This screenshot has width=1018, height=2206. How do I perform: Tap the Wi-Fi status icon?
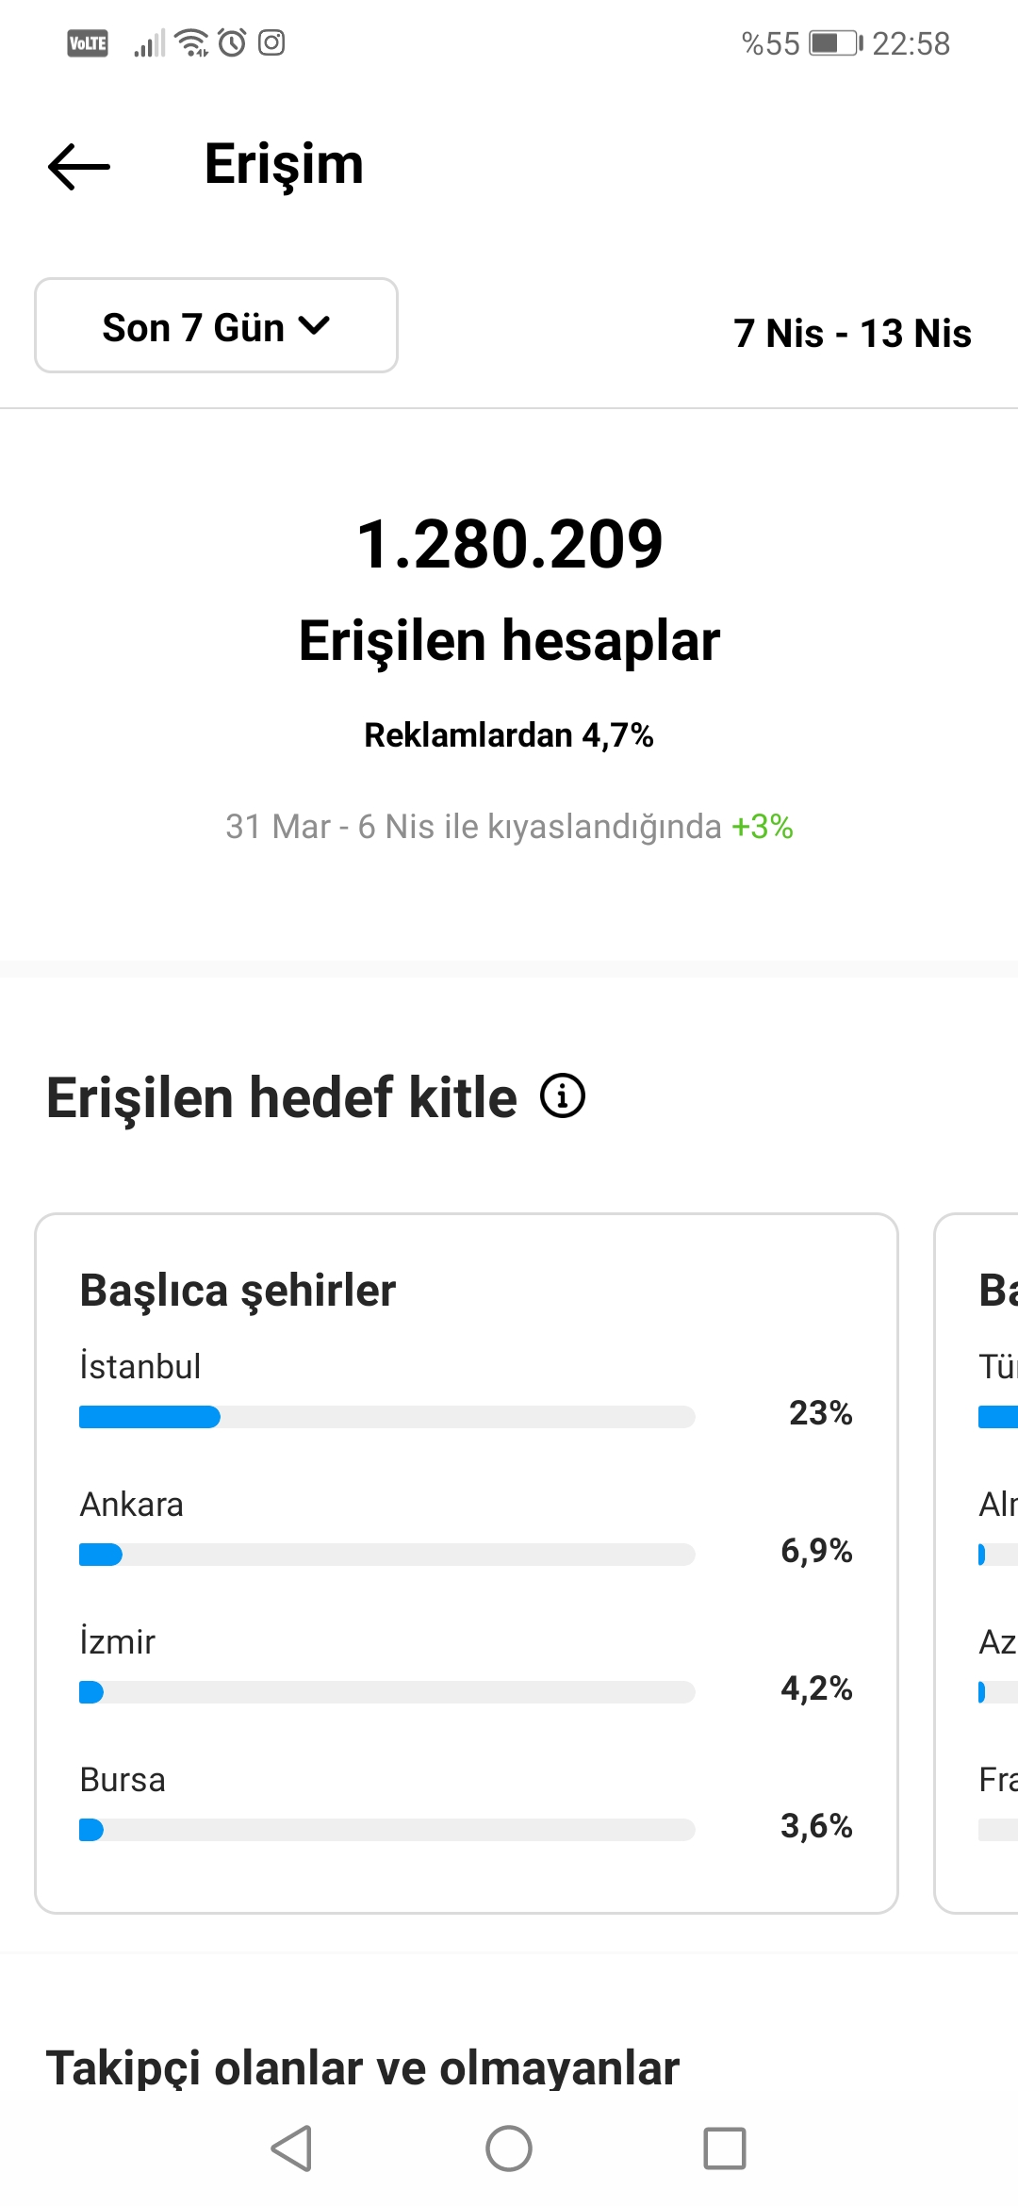pyautogui.click(x=192, y=42)
